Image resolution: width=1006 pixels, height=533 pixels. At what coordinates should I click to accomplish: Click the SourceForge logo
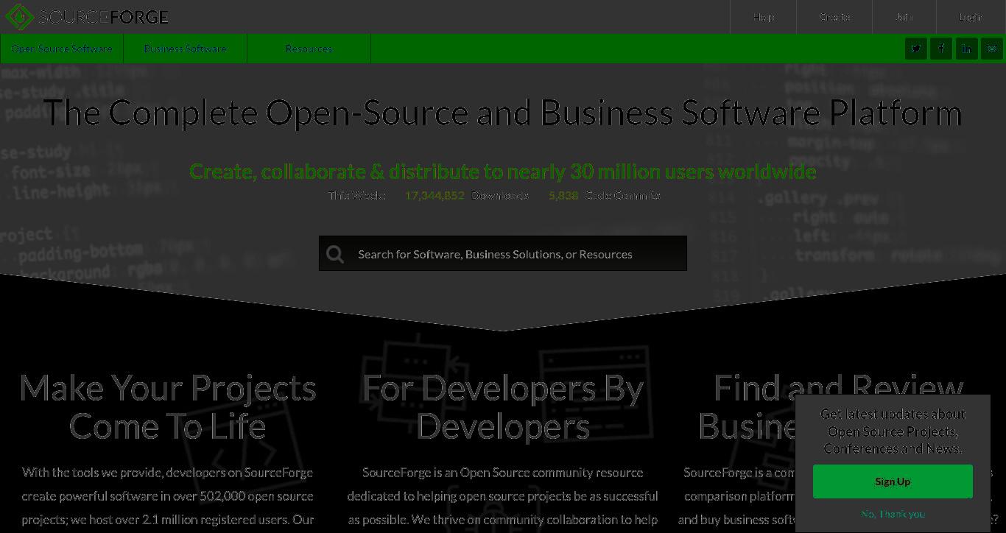click(87, 16)
